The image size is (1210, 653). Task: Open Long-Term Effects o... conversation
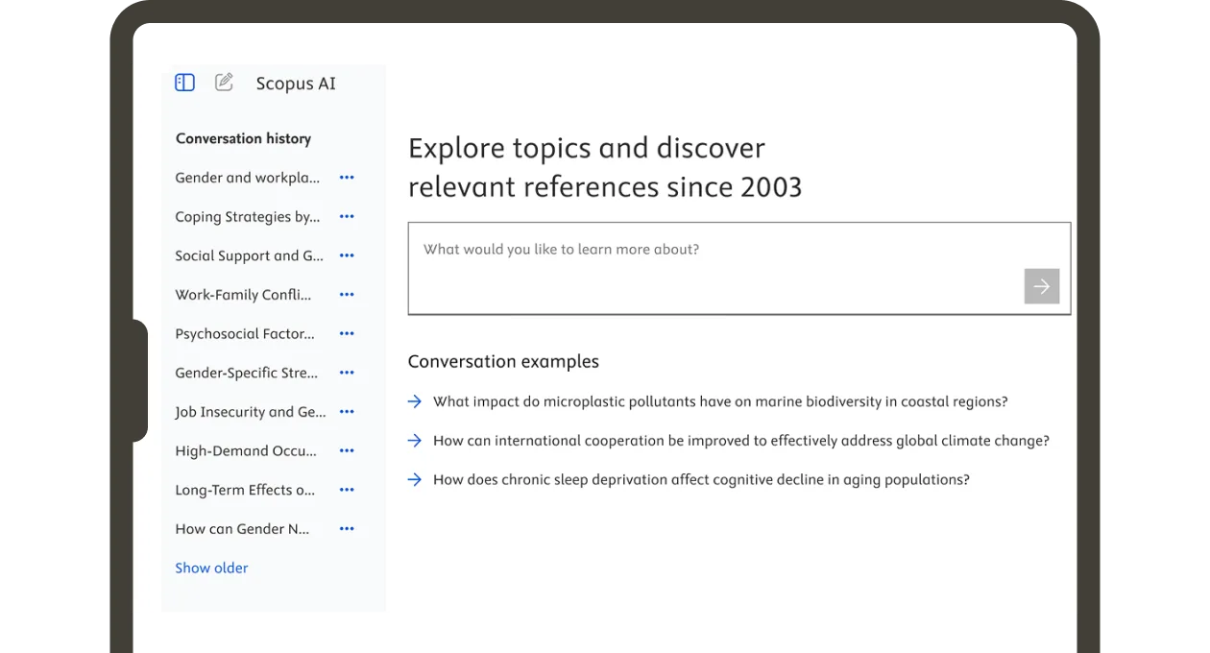pos(245,490)
